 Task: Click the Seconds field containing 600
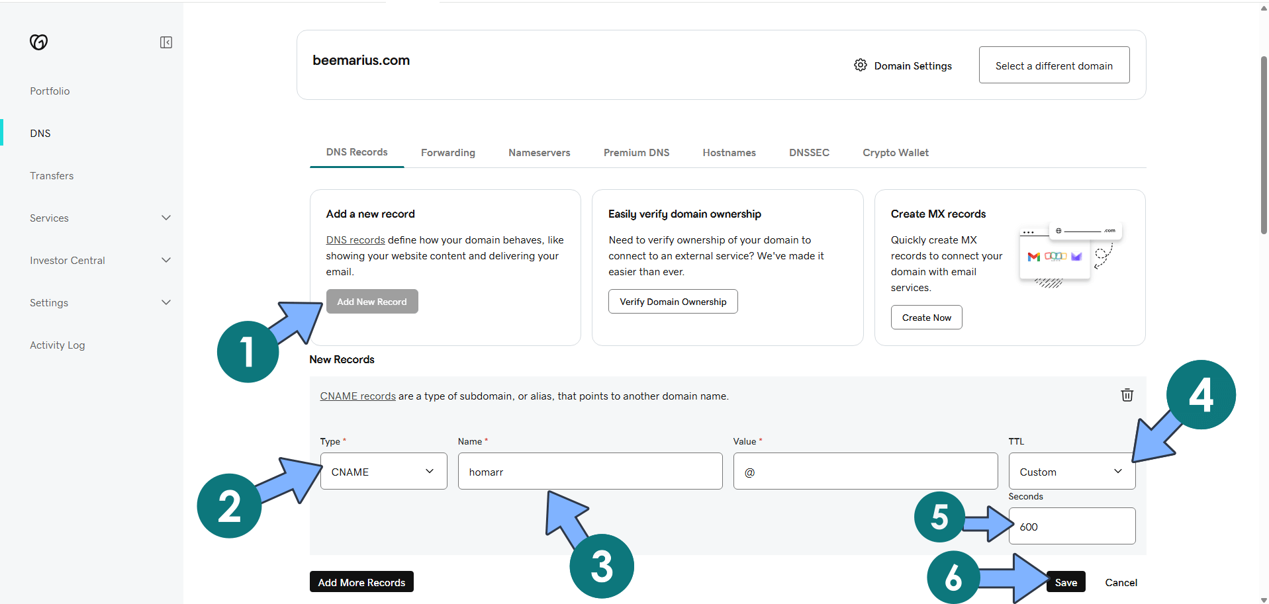click(x=1071, y=526)
